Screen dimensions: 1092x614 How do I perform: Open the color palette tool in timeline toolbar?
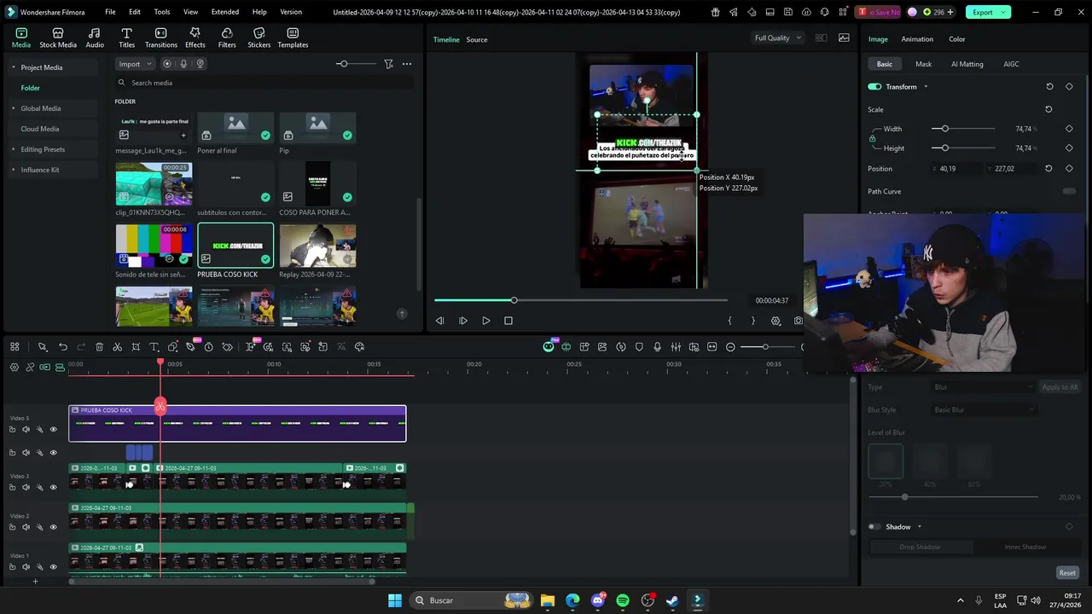pyautogui.click(x=359, y=347)
